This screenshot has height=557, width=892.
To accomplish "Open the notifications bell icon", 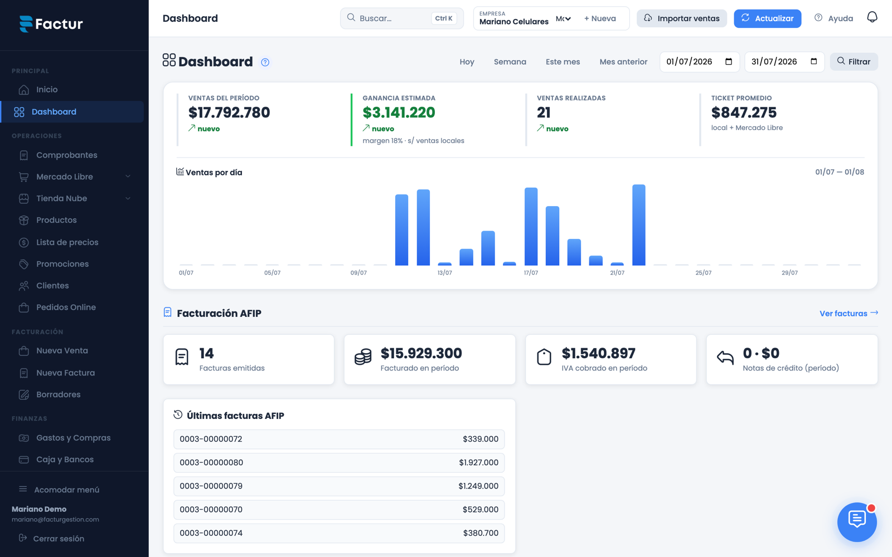I will (x=872, y=18).
